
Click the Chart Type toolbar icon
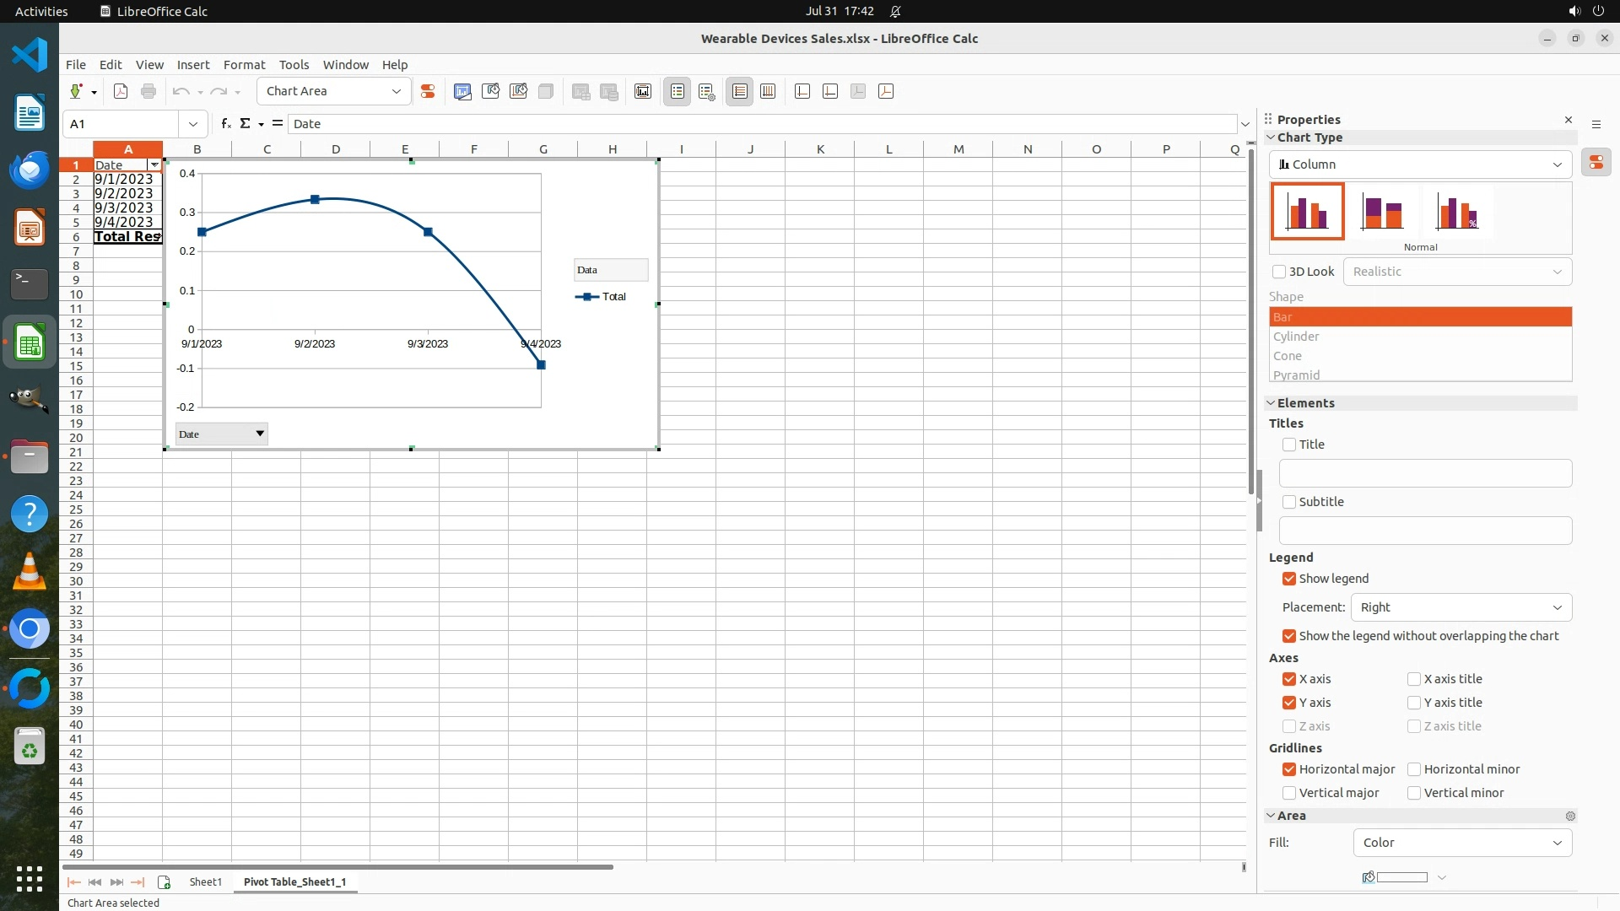click(462, 92)
